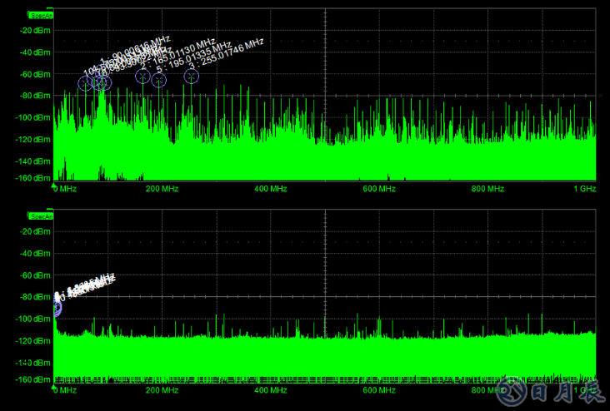
Task: Select peak marker 5 circle near 195 MHz
Action: click(159, 81)
